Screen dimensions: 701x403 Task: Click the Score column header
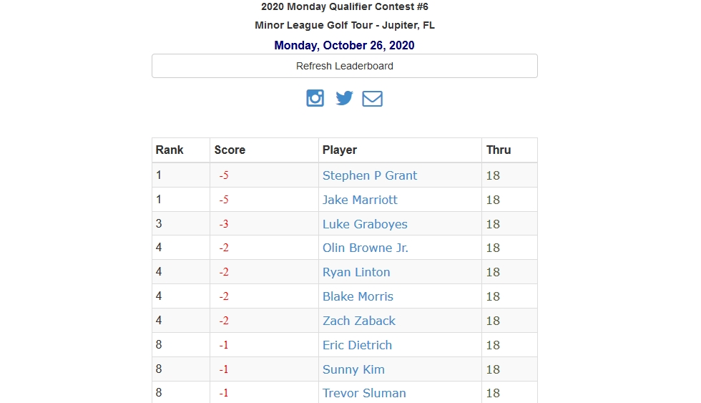[230, 150]
